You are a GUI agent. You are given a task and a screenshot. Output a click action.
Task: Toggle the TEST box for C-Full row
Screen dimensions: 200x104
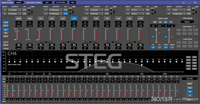coord(193,10)
